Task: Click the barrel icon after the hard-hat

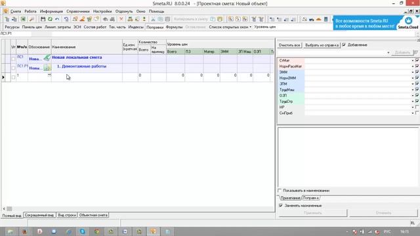Action: click(x=325, y=19)
